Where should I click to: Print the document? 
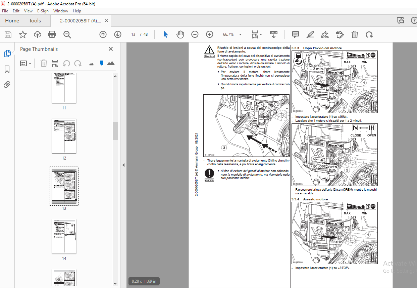[x=52, y=34]
